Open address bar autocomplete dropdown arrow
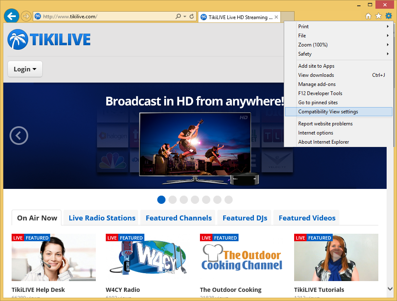Screen dimensions: 397x301 click(185, 17)
